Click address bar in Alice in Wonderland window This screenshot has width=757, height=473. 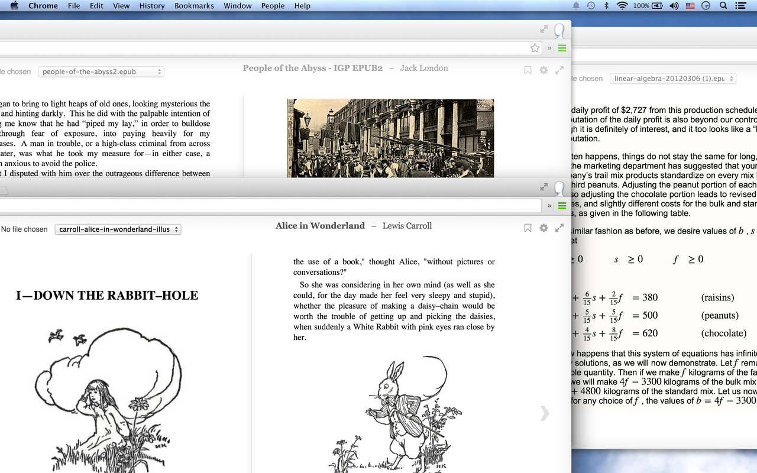coord(270,206)
